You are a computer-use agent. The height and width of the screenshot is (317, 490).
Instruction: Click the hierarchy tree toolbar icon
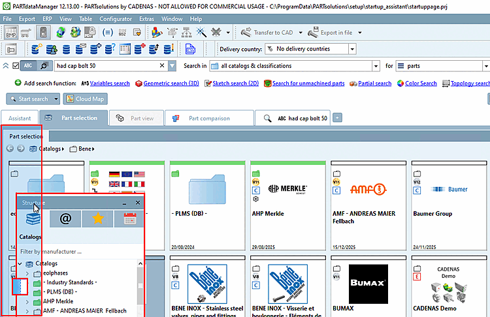(187, 33)
